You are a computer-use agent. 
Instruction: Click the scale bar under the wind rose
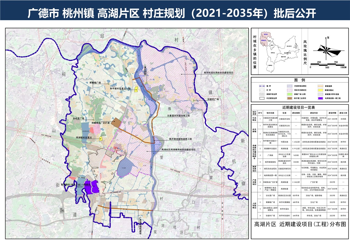click(328, 65)
